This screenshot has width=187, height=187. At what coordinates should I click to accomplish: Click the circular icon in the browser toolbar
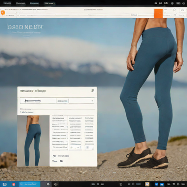(174, 10)
